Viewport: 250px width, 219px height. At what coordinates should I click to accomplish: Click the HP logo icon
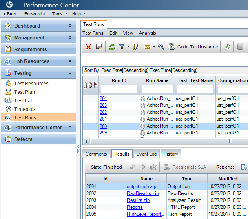point(9,5)
